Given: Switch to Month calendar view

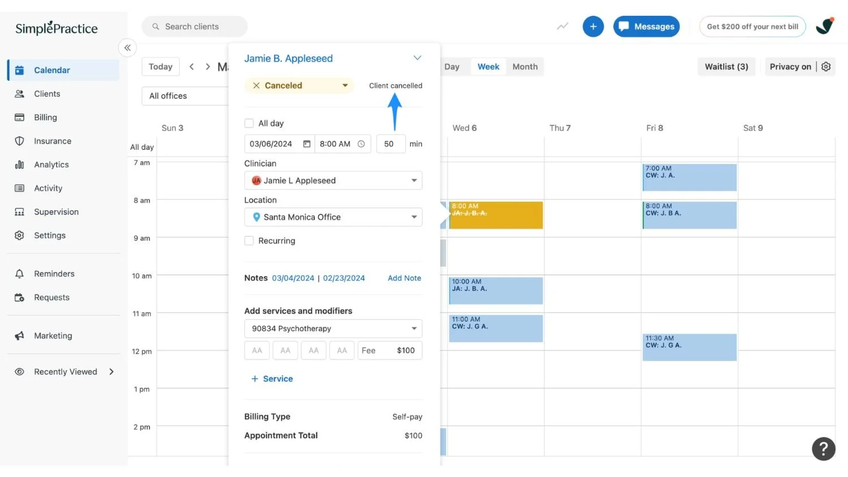Looking at the screenshot, I should (x=525, y=66).
